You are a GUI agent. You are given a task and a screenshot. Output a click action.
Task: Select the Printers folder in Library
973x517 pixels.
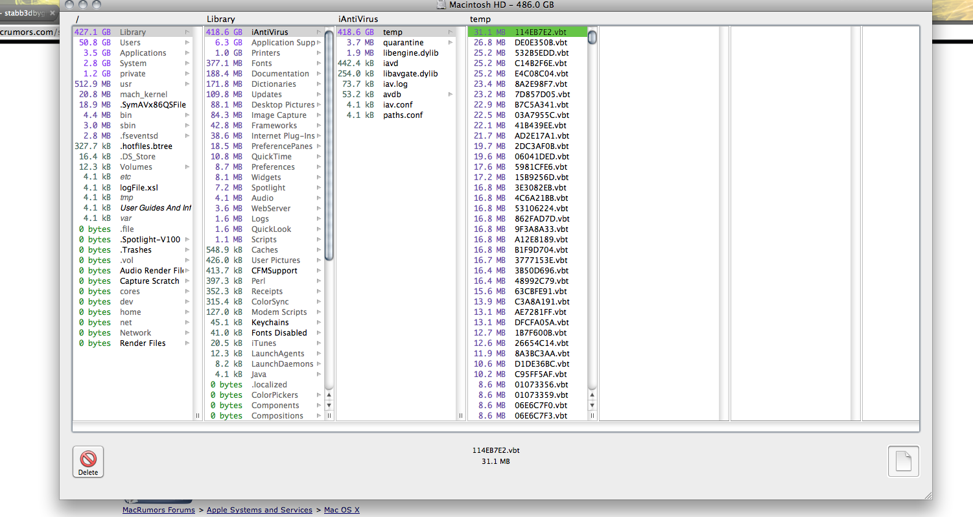264,52
